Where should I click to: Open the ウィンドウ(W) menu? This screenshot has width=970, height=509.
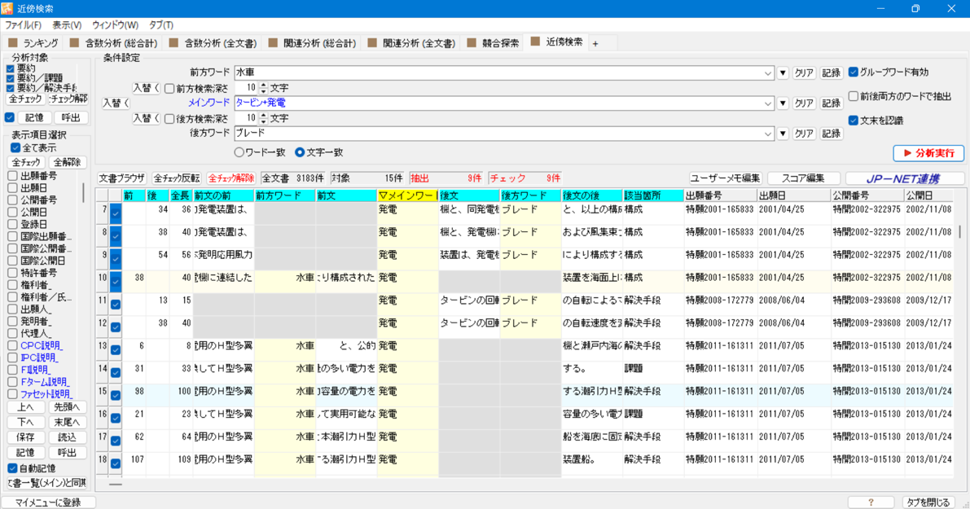pyautogui.click(x=115, y=25)
